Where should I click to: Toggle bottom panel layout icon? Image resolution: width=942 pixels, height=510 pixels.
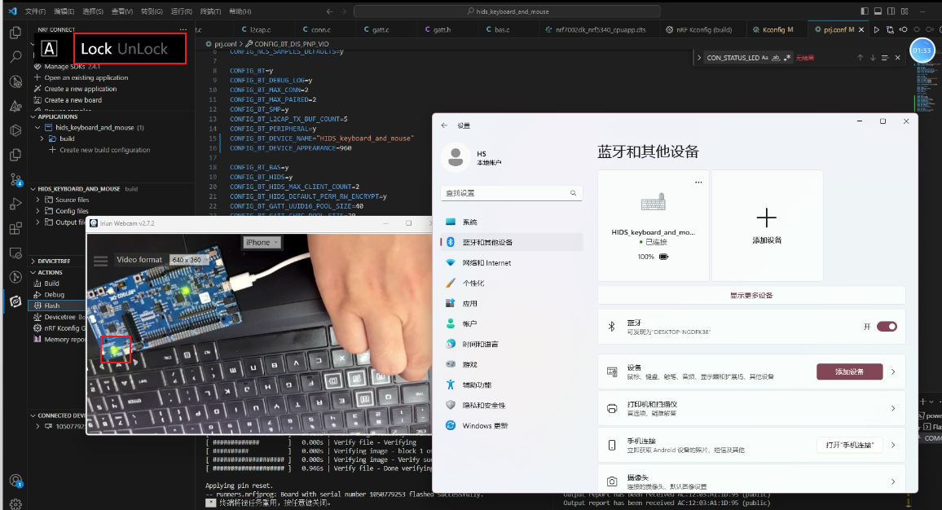coord(878,11)
